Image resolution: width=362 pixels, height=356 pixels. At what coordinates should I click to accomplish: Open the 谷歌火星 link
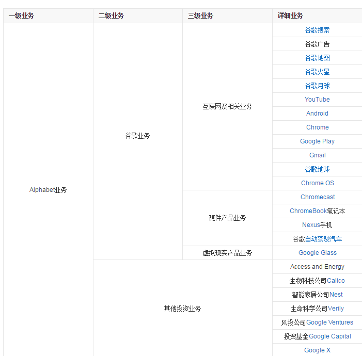(317, 72)
